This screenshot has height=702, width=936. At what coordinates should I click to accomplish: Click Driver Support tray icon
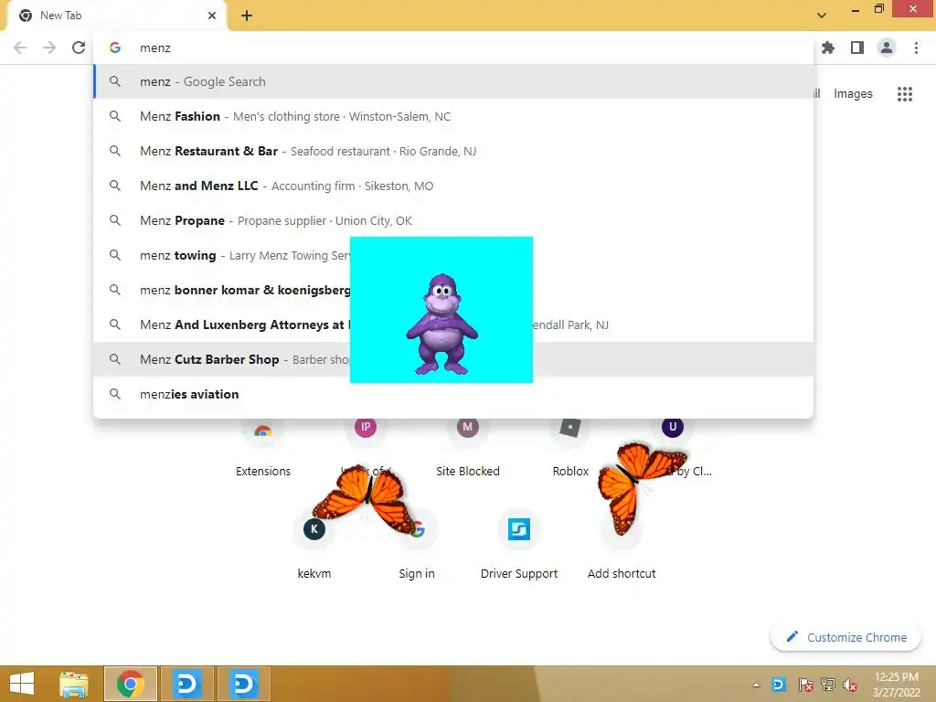pyautogui.click(x=779, y=685)
